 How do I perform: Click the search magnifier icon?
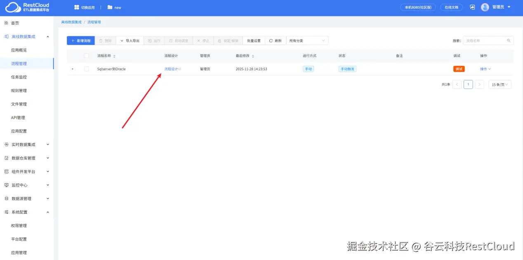click(509, 40)
